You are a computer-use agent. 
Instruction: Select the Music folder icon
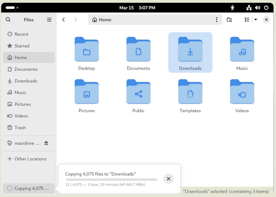(242, 49)
